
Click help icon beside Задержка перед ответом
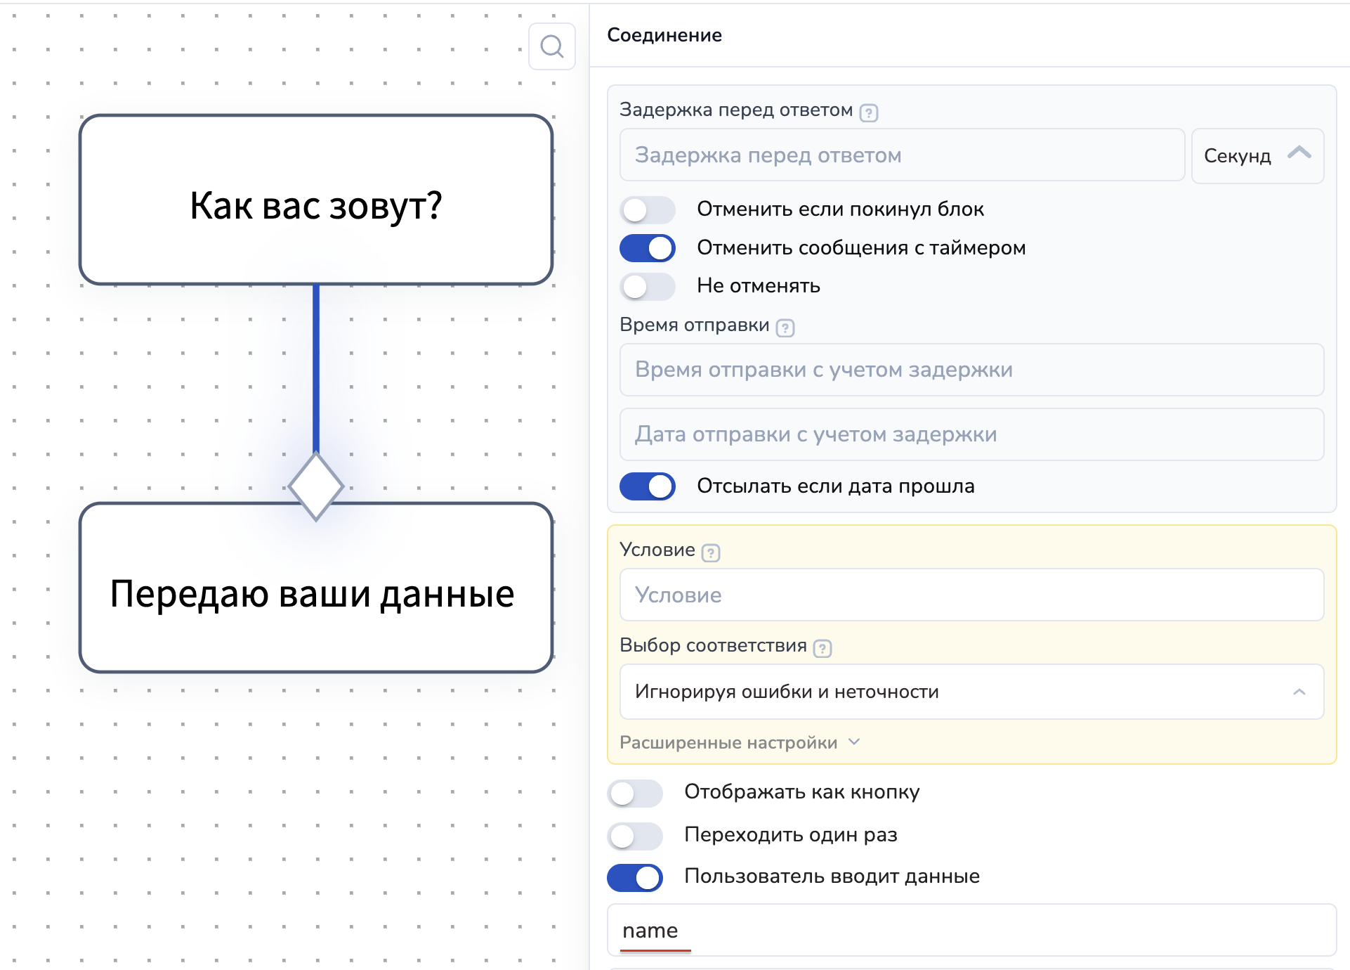tap(869, 112)
